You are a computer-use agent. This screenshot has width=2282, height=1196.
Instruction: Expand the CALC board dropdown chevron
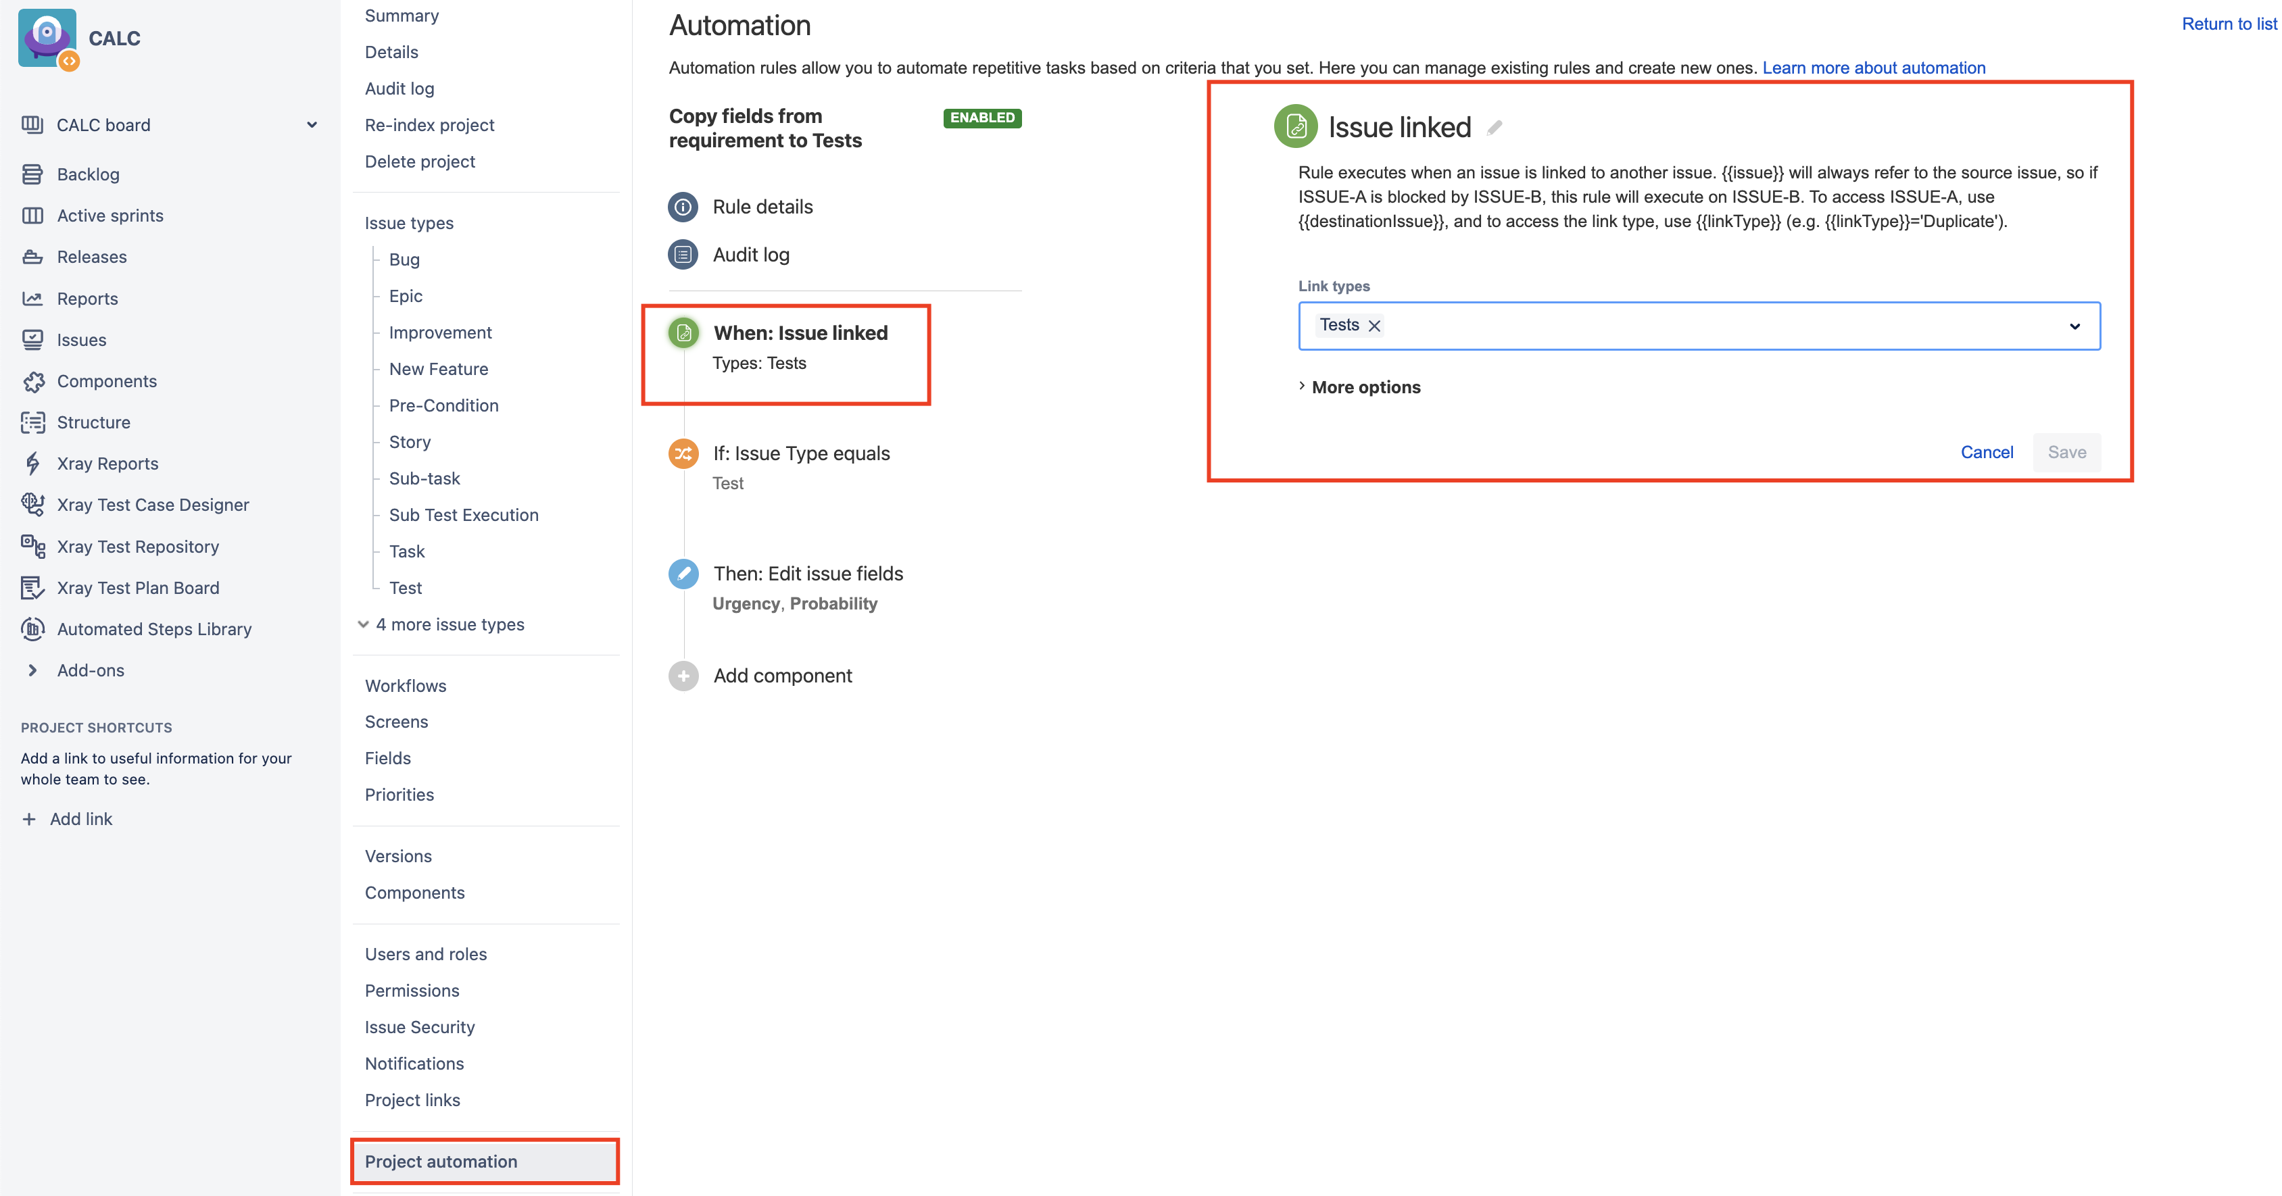point(312,125)
